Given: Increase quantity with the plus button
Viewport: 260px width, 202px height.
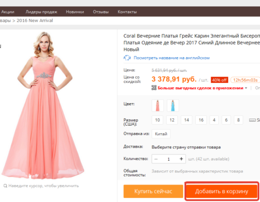Looking at the screenshot, I should click(x=181, y=159).
